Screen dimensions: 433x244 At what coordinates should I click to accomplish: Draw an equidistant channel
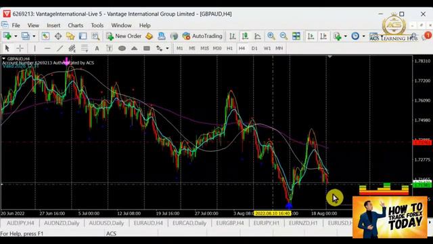[72, 48]
